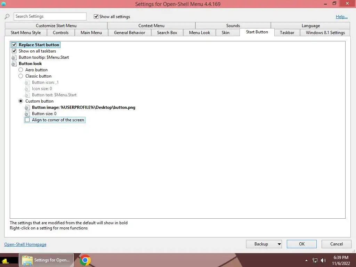The image size is (356, 267).
Task: Open the Backup dropdown arrow
Action: coord(279,244)
